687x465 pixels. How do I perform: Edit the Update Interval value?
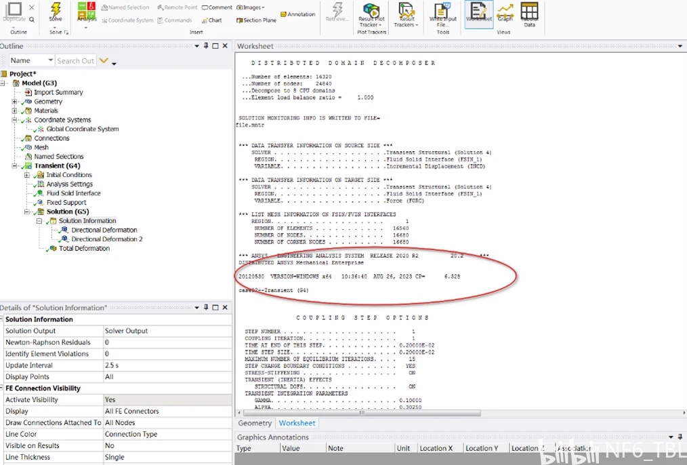167,365
